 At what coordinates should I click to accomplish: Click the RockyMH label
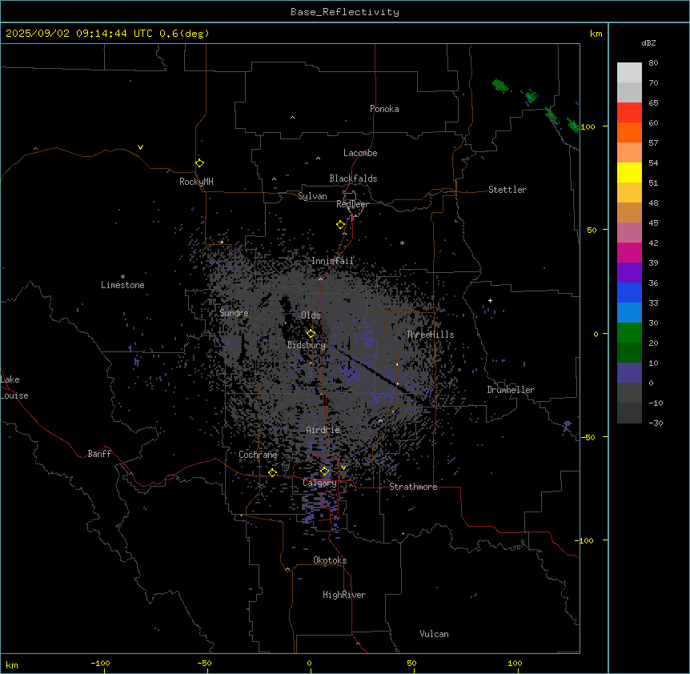pyautogui.click(x=196, y=182)
